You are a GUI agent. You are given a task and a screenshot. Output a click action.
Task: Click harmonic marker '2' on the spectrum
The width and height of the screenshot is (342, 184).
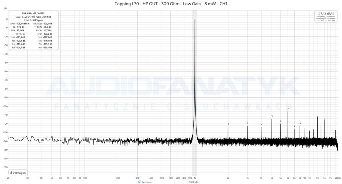[228, 124]
